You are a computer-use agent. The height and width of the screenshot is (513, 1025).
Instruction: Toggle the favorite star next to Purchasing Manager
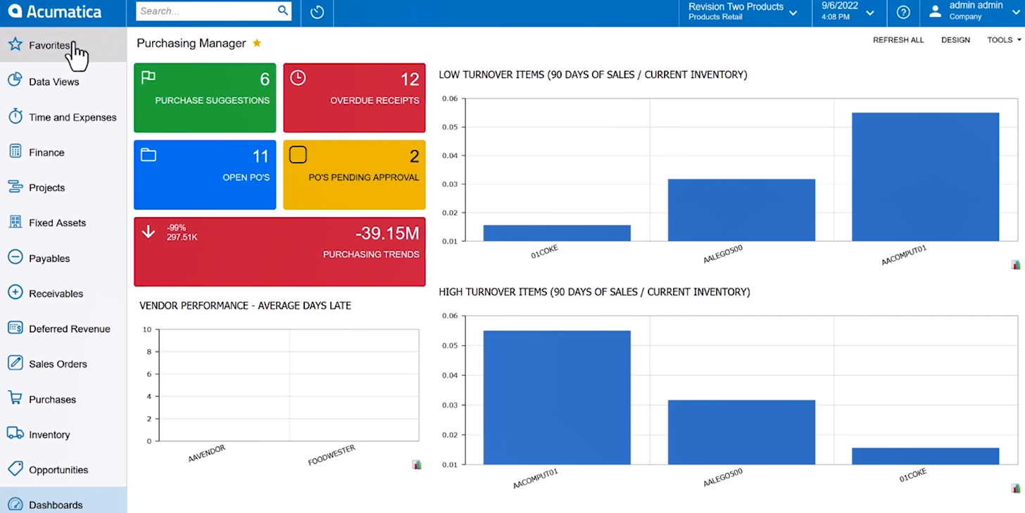coord(256,42)
